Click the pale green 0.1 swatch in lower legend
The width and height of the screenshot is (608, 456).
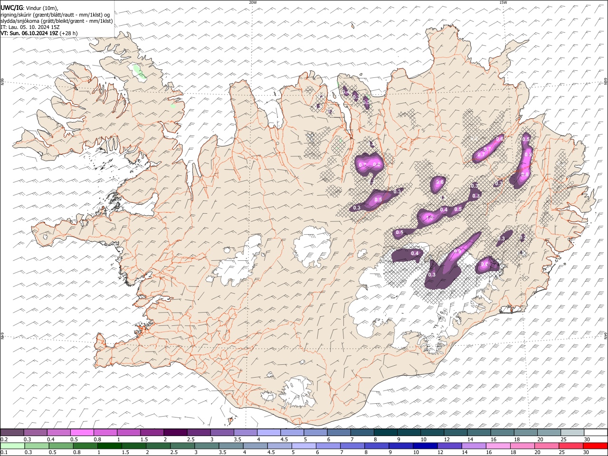pos(13,446)
